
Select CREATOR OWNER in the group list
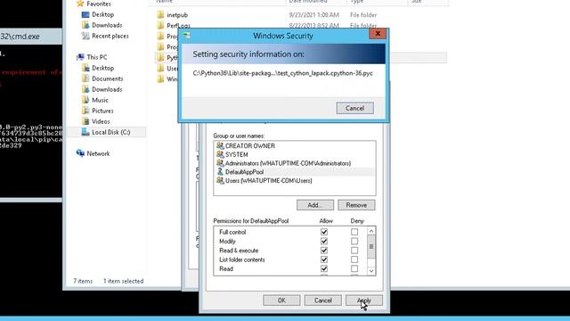(x=249, y=146)
